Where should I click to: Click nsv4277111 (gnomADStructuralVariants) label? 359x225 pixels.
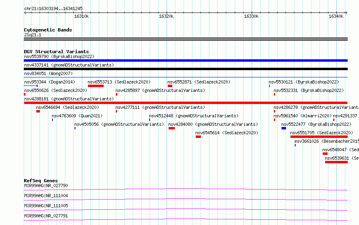tap(160, 107)
